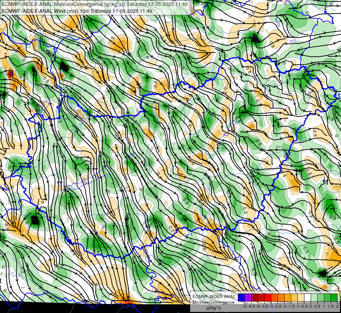Pick the medium green swatch between 1 and 1.5
341x313 pixels.
(x=327, y=298)
